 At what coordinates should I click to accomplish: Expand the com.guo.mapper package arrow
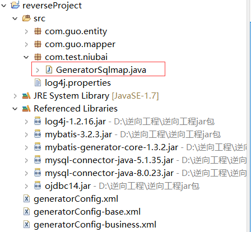(26, 44)
